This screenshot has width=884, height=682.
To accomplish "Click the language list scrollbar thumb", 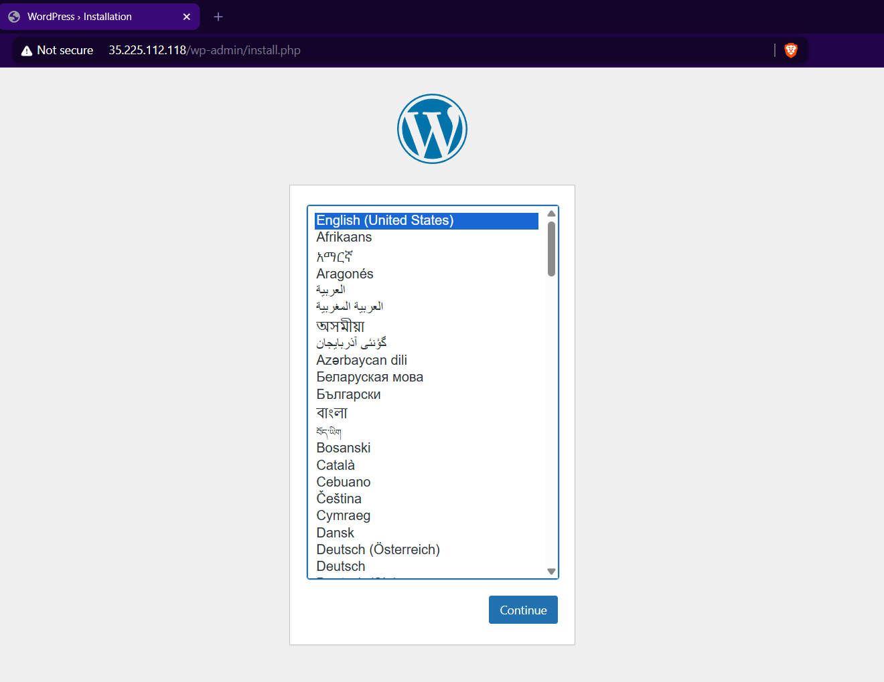I will (551, 248).
